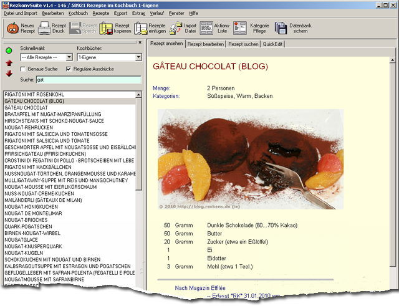Click the recipe list scrollbar thumb
The height and width of the screenshot is (306, 399).
pos(138,144)
